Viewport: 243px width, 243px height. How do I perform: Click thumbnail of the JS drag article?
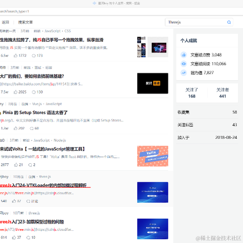point(153,47)
